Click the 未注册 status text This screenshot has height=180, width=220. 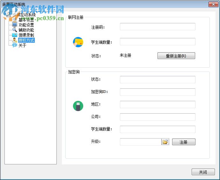(125, 55)
